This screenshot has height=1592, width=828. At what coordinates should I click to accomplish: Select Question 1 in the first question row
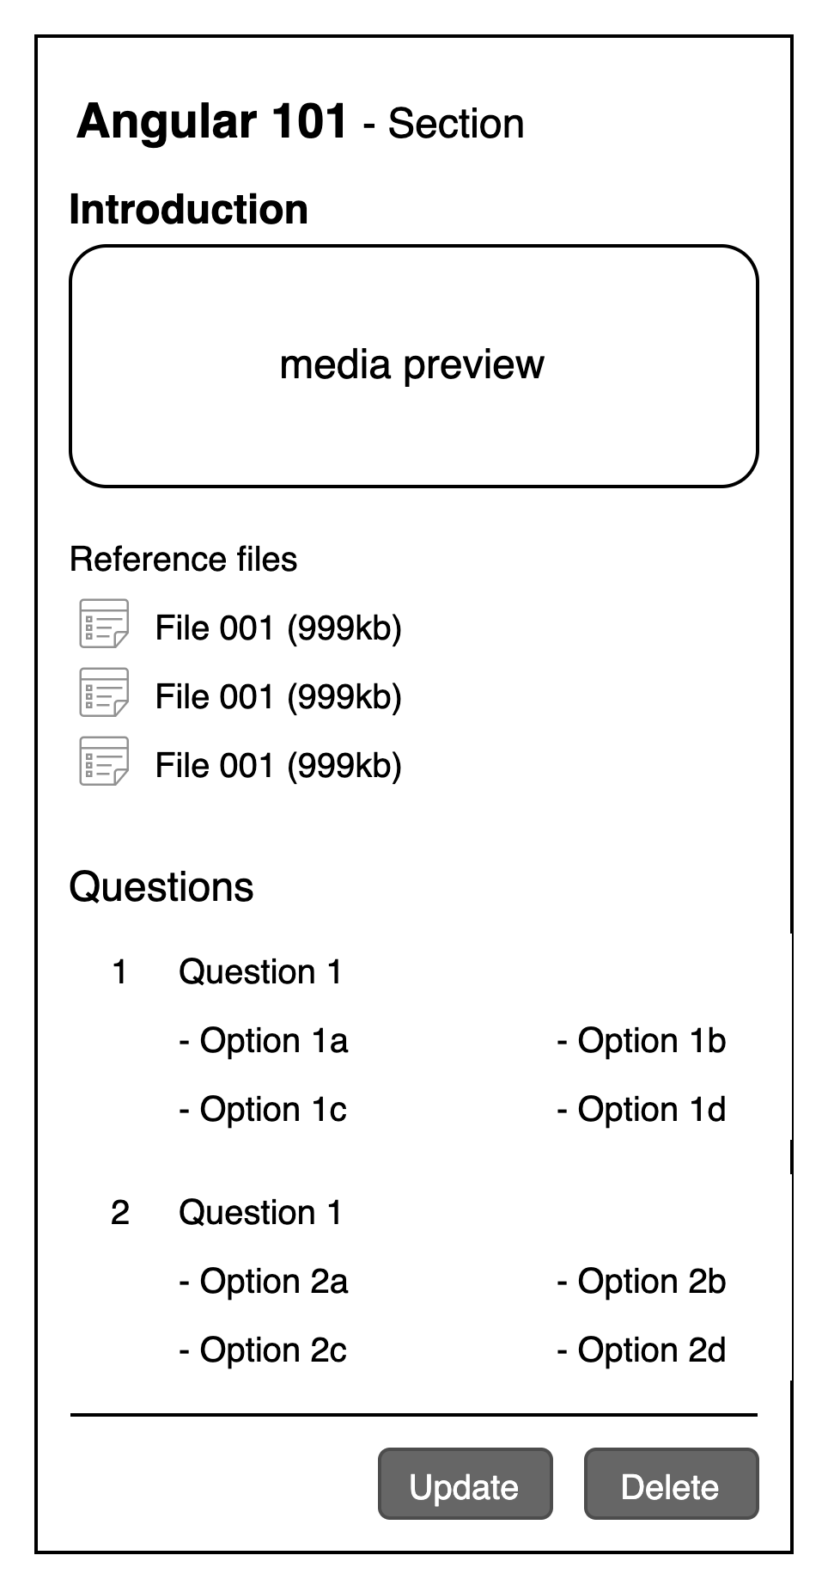coord(259,971)
